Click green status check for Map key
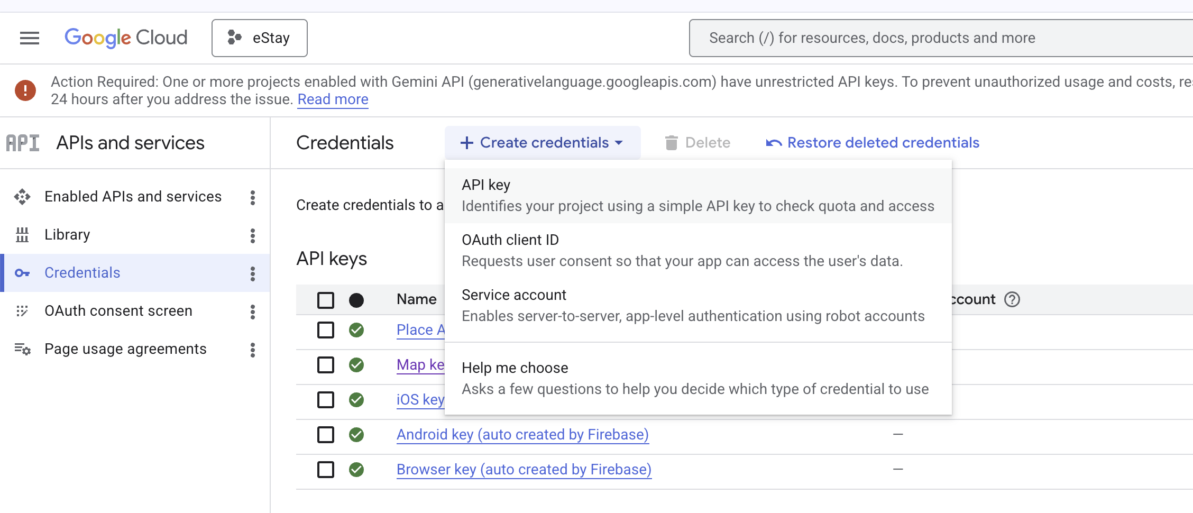This screenshot has width=1193, height=513. 356,365
